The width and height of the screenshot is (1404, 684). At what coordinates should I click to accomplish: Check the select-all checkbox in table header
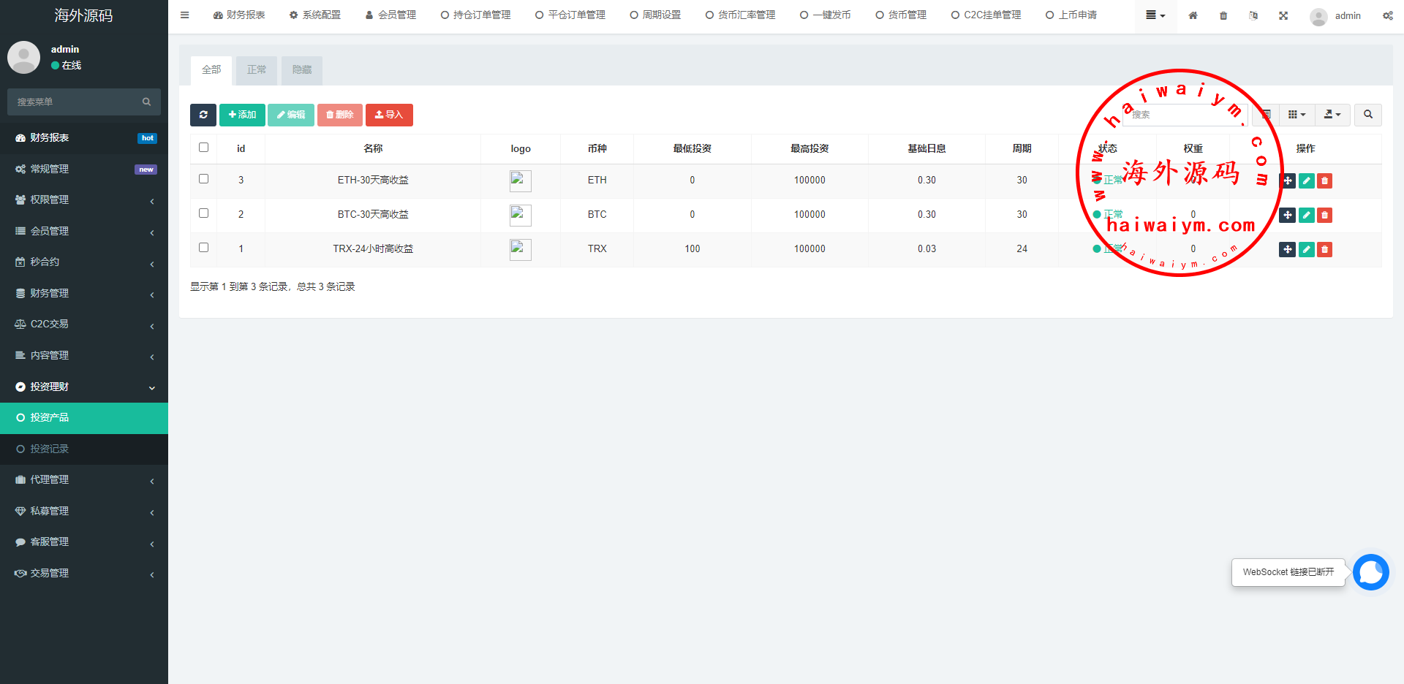coord(204,148)
